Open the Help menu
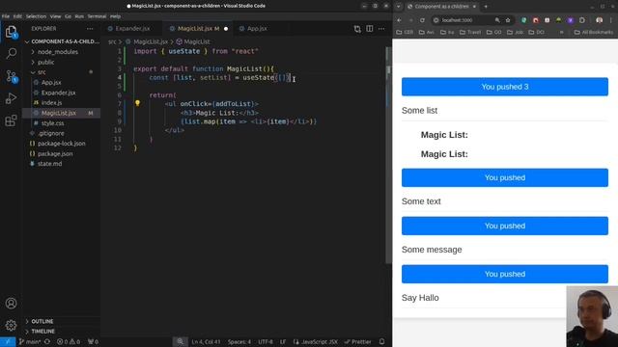Screen dimensions: 618x347 pyautogui.click(x=115, y=16)
